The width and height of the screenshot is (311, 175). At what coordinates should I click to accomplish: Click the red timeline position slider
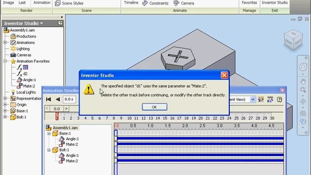pos(57,116)
